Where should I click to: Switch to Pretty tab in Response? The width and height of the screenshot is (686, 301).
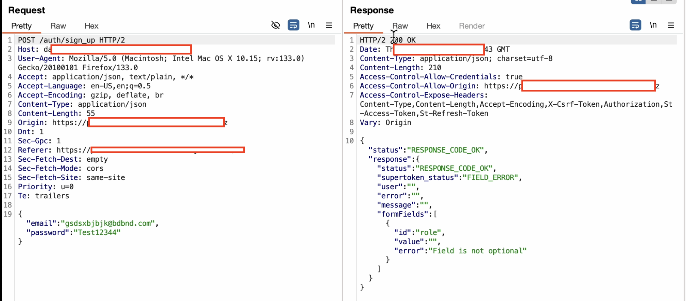[363, 26]
